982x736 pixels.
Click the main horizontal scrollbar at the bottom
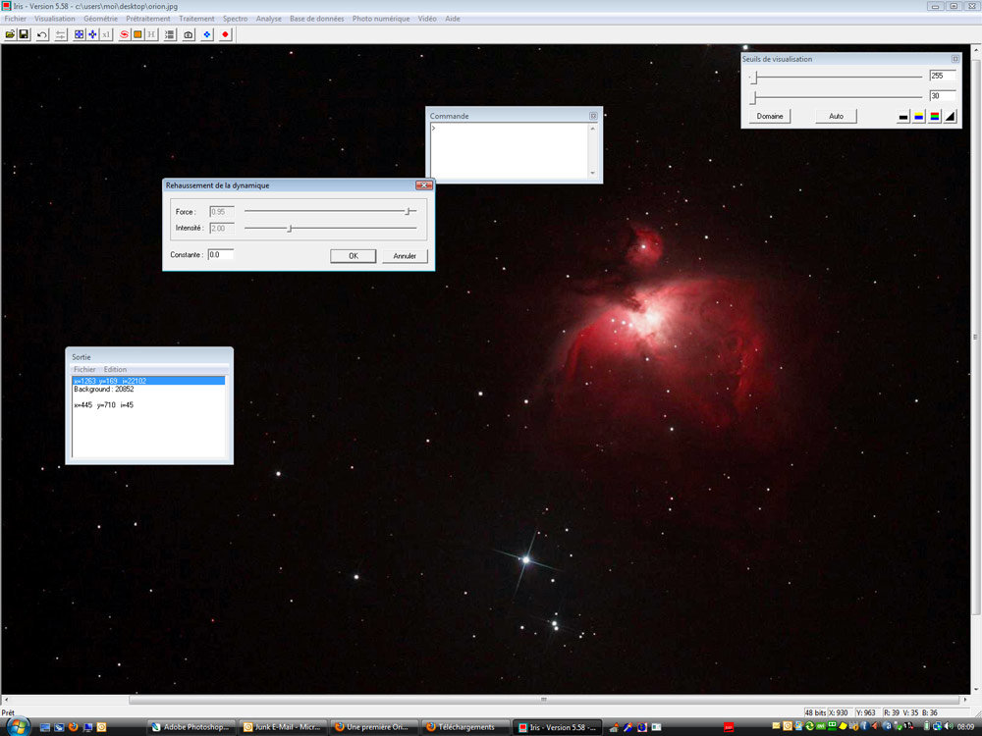[544, 699]
